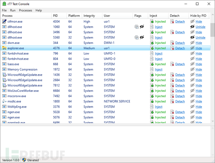Toggle hide eye icon for msdtc.exe
This screenshot has width=215, height=163.
click(x=192, y=101)
